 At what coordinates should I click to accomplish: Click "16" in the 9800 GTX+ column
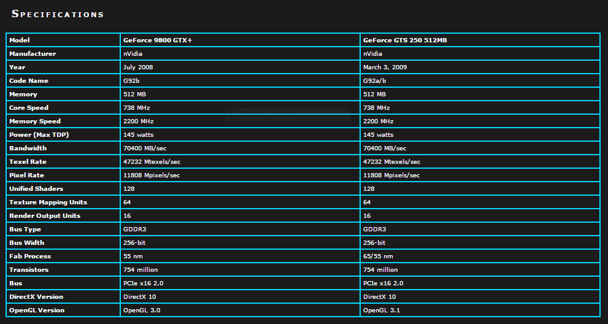(x=127, y=216)
